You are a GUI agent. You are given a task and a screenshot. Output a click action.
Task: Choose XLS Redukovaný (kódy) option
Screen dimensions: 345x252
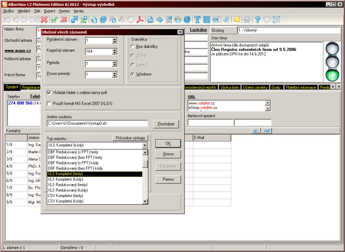(95, 190)
